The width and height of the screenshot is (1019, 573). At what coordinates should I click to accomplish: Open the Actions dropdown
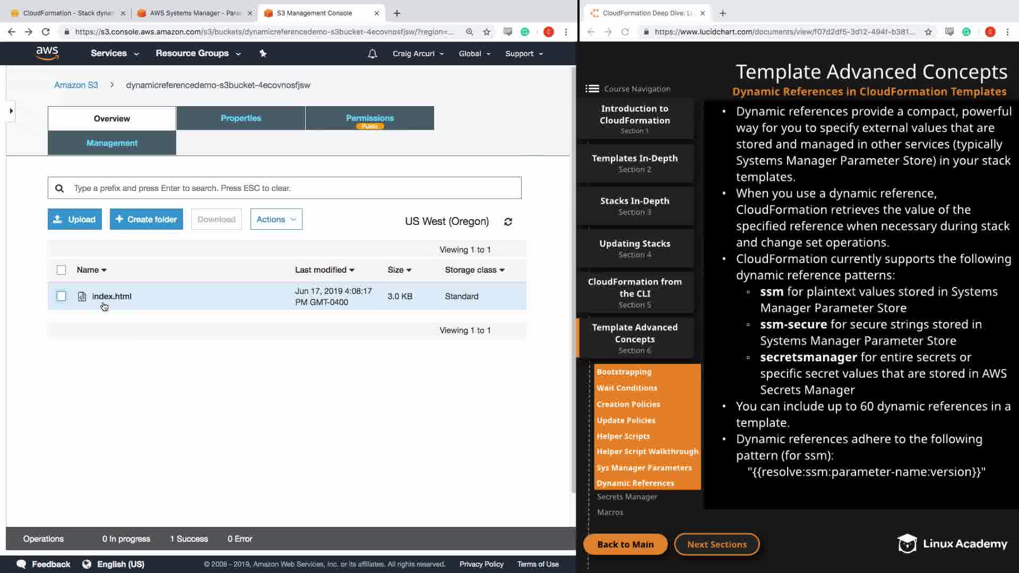[x=276, y=219]
